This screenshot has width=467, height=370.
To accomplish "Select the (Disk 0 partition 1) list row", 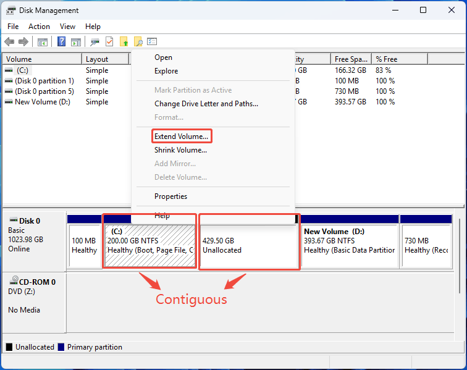I will click(44, 81).
